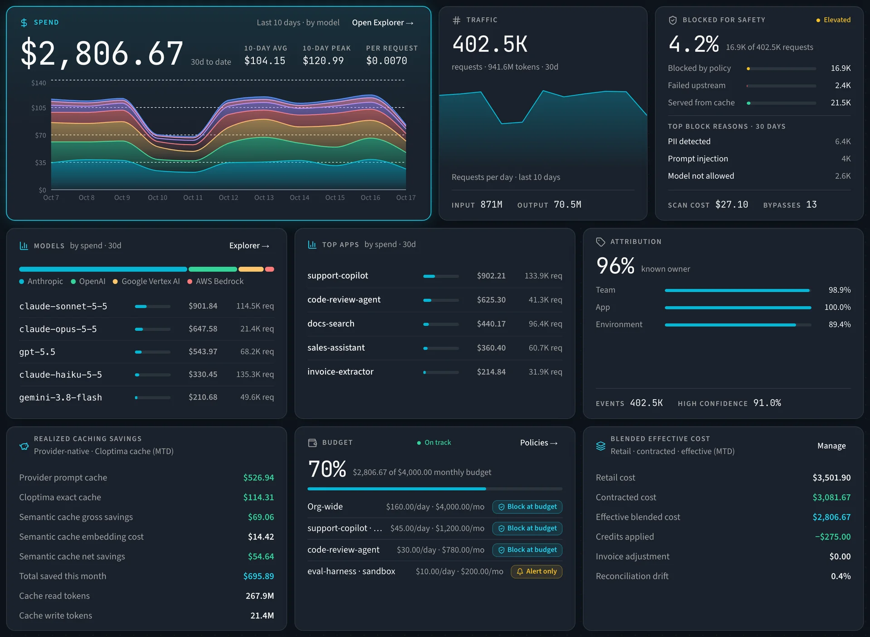Click the eval-harness sandbox budget row
Viewport: 870px width, 637px height.
435,572
